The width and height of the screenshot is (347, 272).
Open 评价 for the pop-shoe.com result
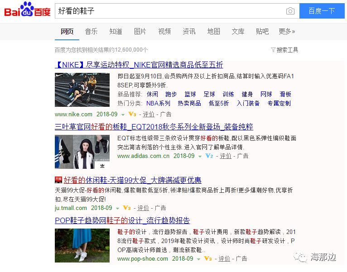[224, 258]
